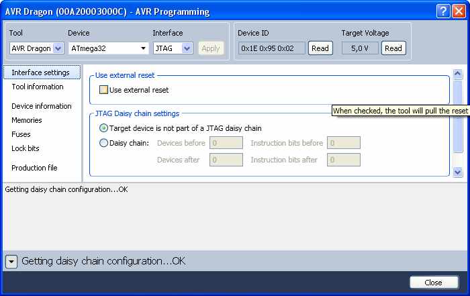This screenshot has height=296, width=470.
Task: Open the Memories page
Action: coord(27,120)
